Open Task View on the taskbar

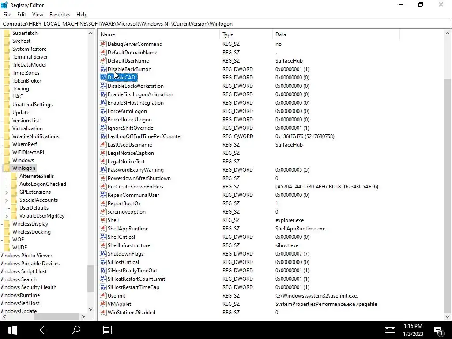pos(108,330)
